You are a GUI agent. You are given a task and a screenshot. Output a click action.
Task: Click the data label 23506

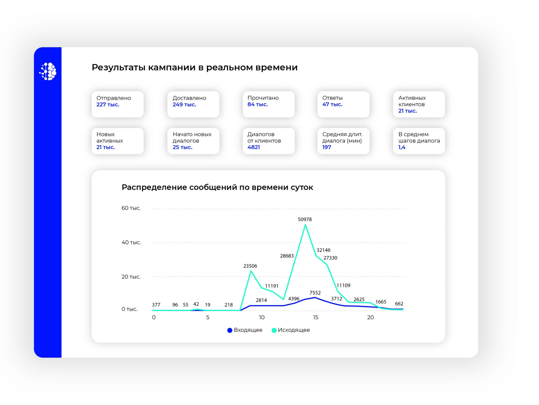[250, 266]
